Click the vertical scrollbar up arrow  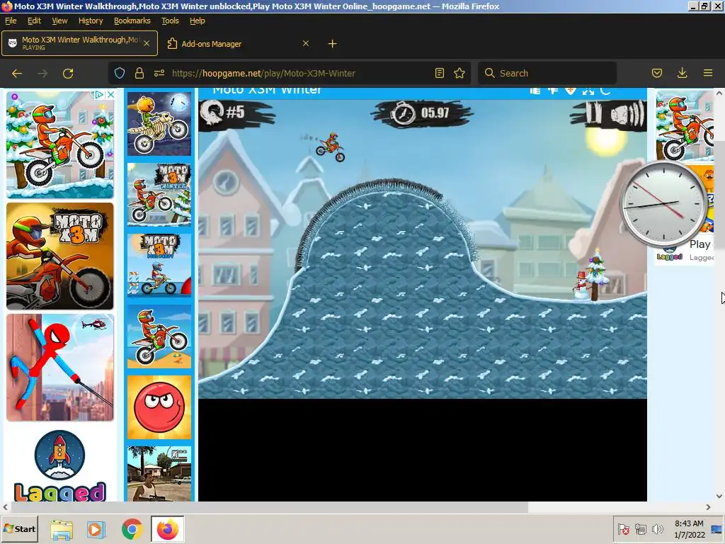(x=719, y=93)
